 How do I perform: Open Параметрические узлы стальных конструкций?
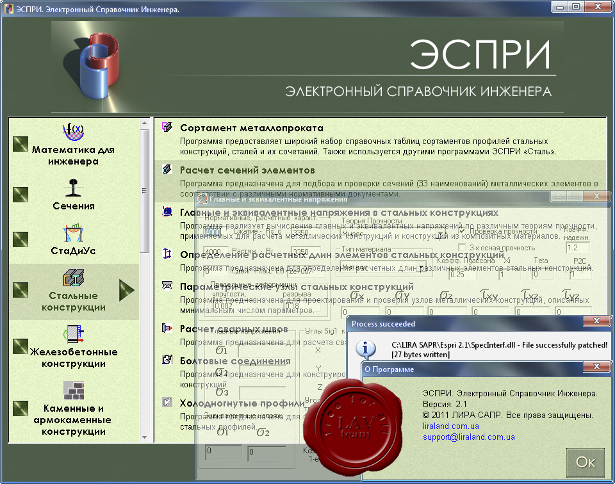tap(297, 286)
